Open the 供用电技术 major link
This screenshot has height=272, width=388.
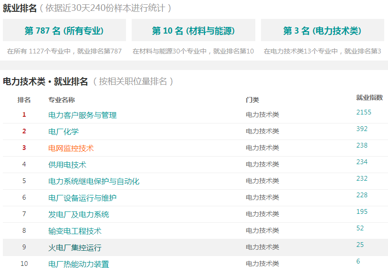click(67, 165)
